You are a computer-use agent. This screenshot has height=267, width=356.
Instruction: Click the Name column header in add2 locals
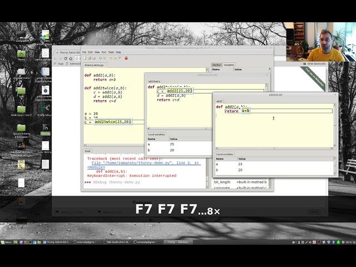[226, 159]
